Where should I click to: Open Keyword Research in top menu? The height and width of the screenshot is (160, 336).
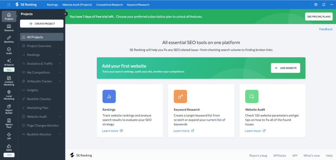pyautogui.click(x=138, y=5)
